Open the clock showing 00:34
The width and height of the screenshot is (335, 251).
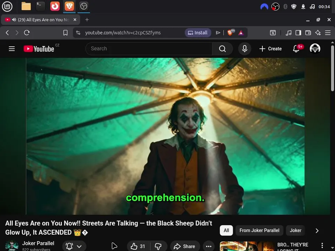[x=324, y=7]
